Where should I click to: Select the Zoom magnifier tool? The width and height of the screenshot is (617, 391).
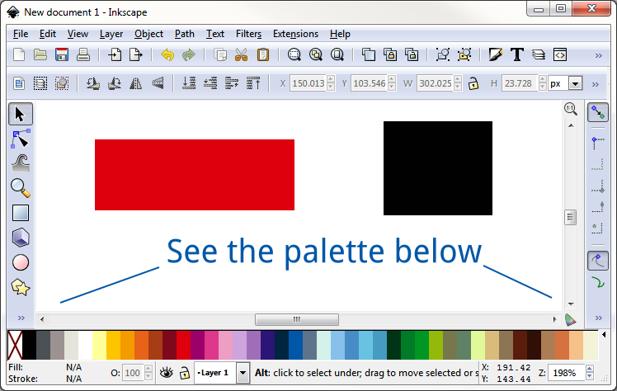(x=21, y=188)
